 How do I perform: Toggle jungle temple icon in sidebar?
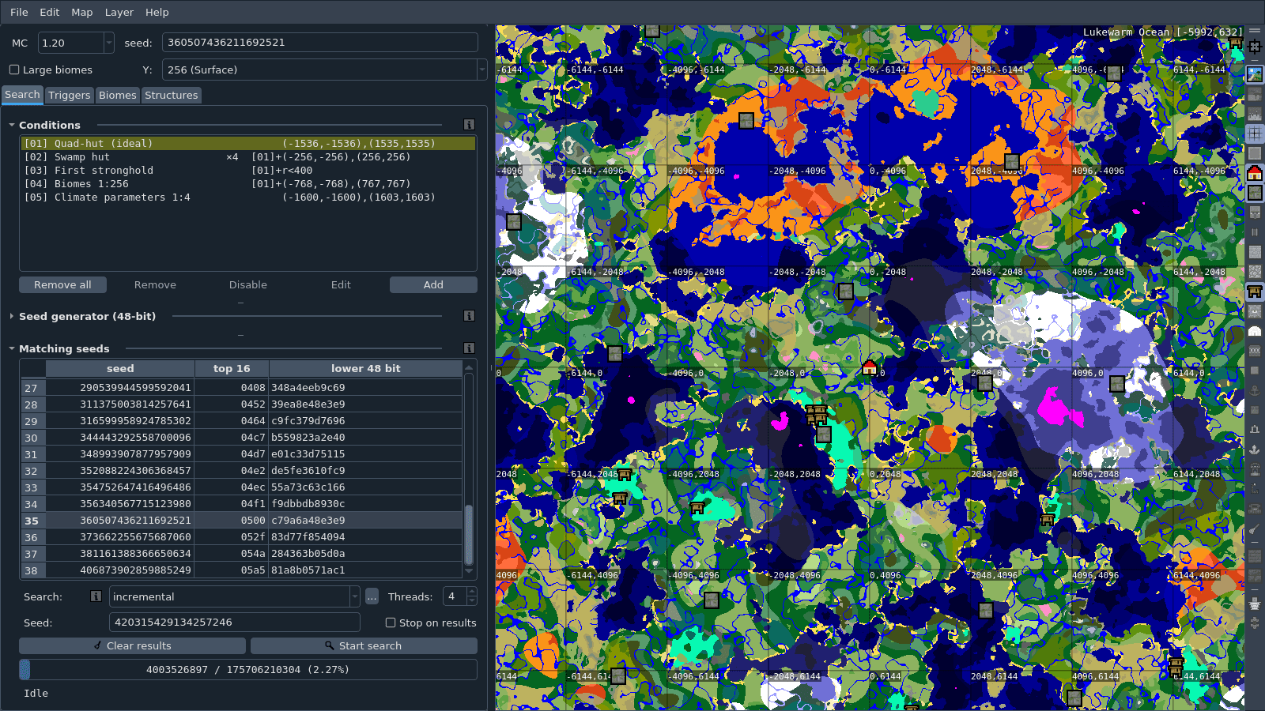pyautogui.click(x=1255, y=272)
